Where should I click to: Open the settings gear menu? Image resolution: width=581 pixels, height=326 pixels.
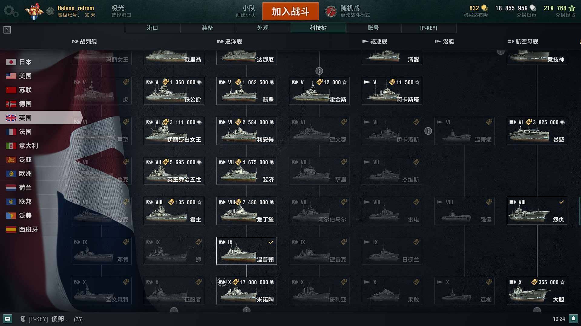[11, 11]
